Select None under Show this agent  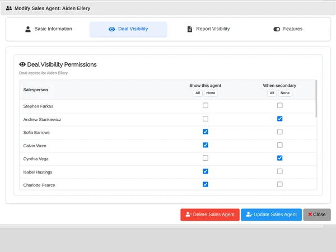[x=211, y=93]
